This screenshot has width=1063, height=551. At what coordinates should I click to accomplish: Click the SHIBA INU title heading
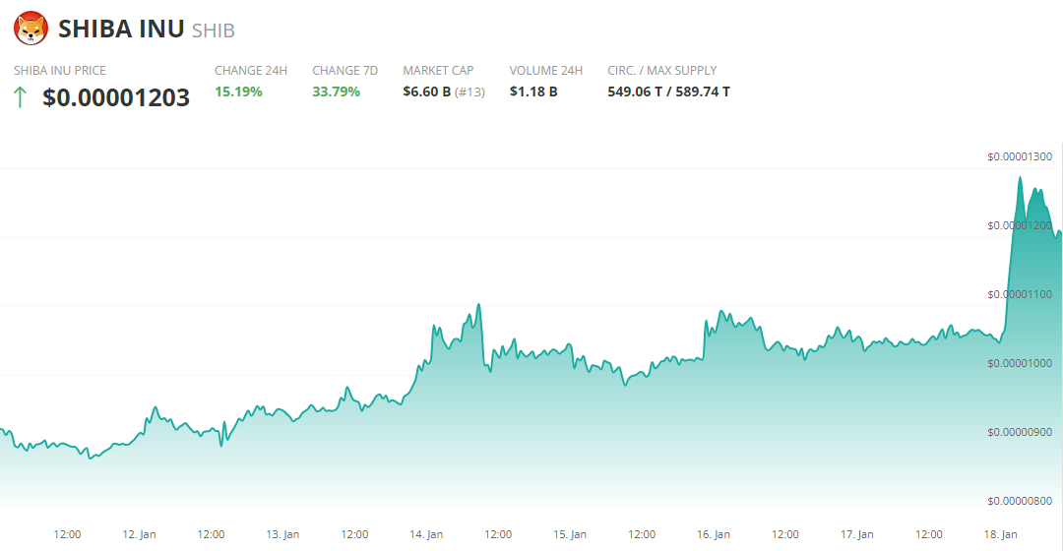121,29
